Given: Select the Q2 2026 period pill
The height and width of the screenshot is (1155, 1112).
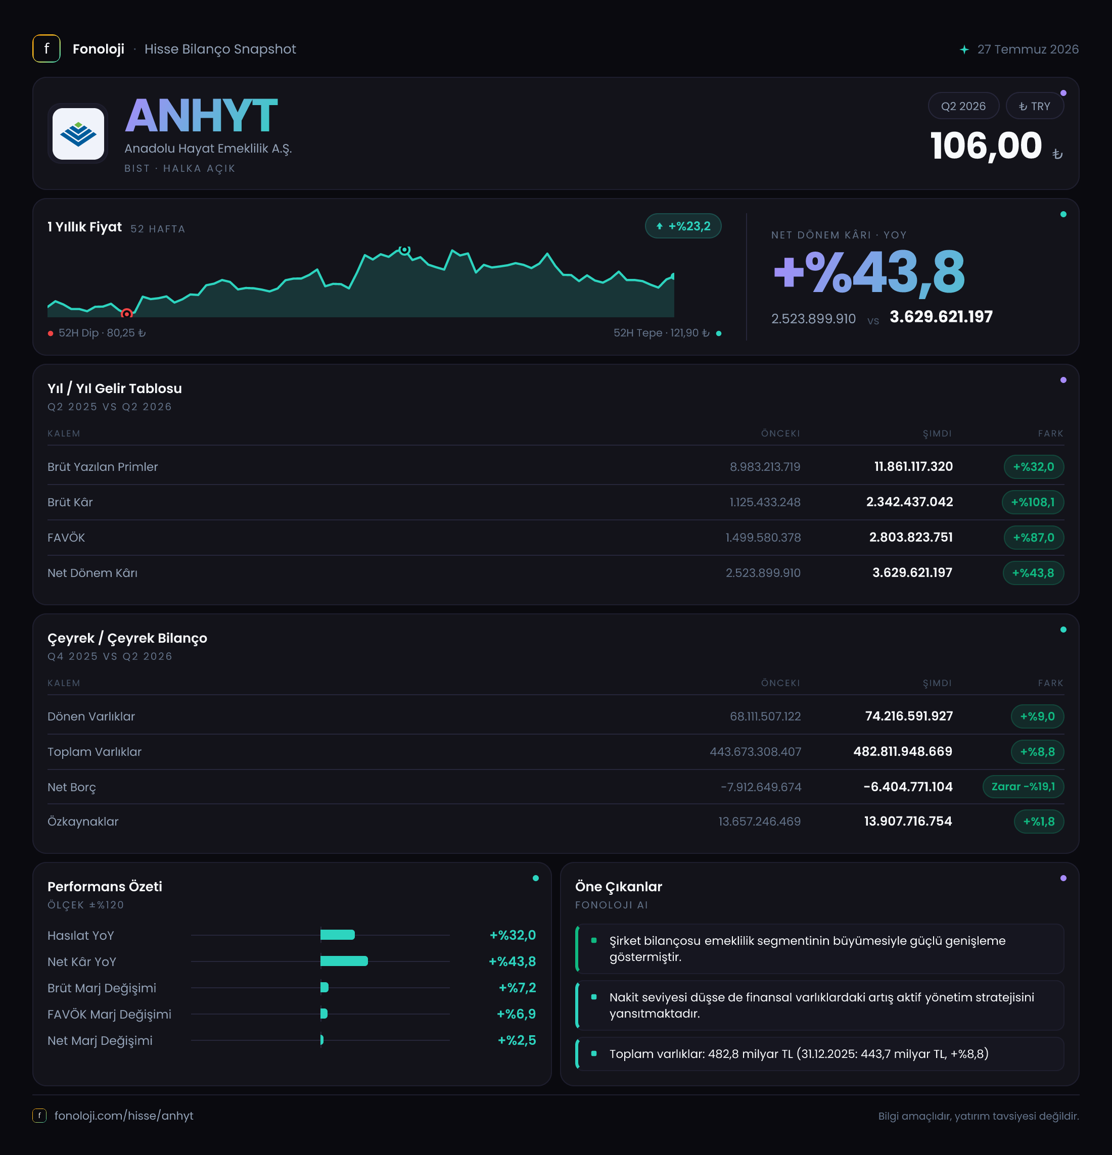Looking at the screenshot, I should pos(963,106).
